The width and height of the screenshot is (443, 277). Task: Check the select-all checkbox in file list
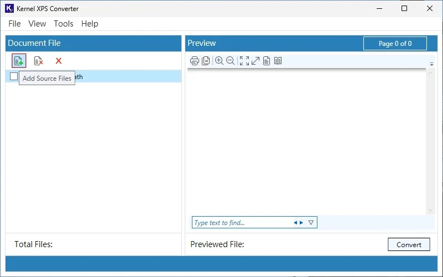click(x=14, y=77)
